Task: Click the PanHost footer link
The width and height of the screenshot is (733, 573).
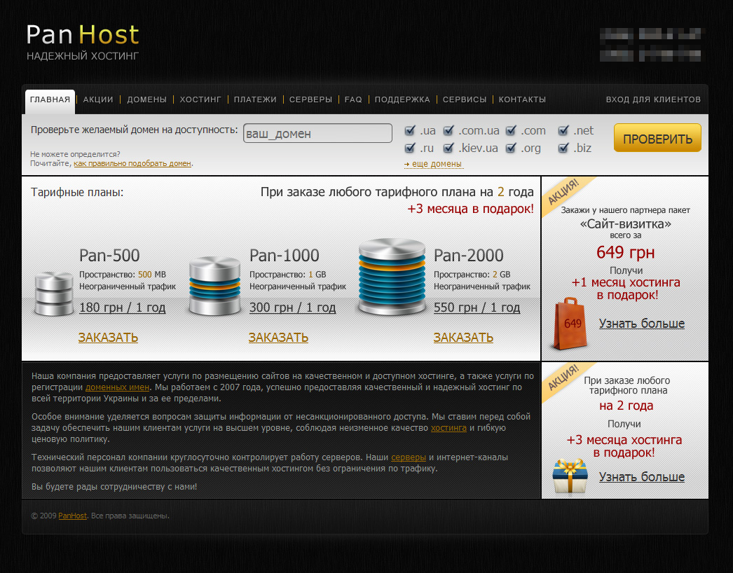Action: [x=72, y=516]
